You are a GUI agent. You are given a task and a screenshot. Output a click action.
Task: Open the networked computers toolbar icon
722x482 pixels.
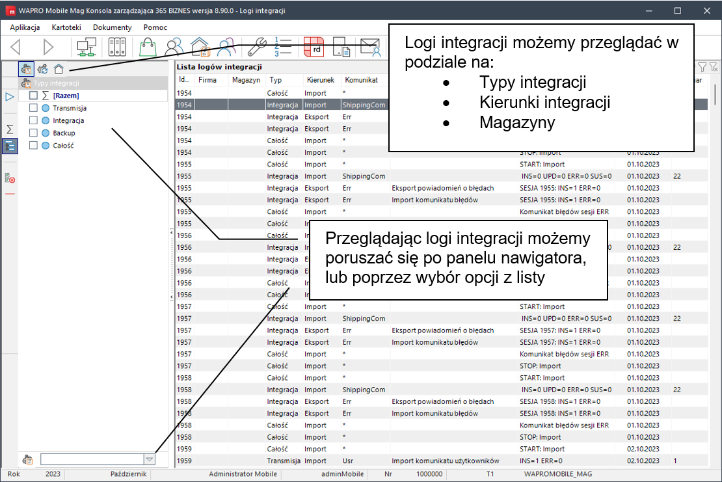point(87,47)
